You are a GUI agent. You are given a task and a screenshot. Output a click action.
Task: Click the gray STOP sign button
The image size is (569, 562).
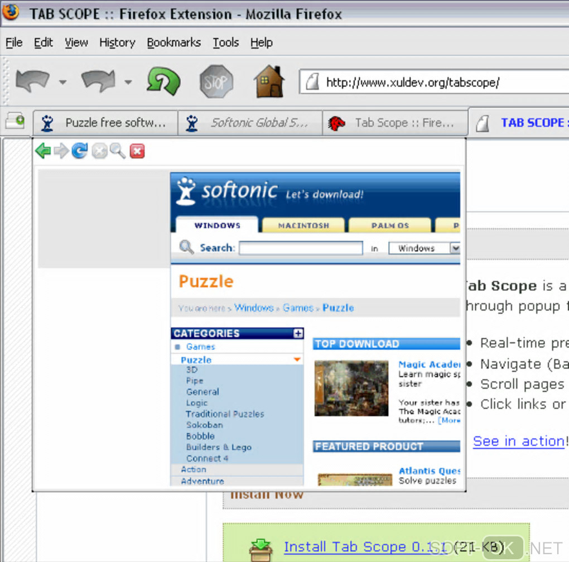click(216, 81)
